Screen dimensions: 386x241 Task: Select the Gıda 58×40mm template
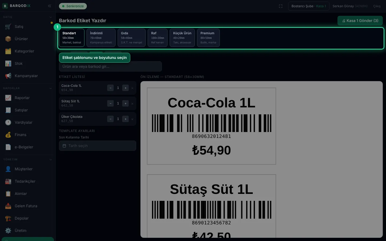132,38
